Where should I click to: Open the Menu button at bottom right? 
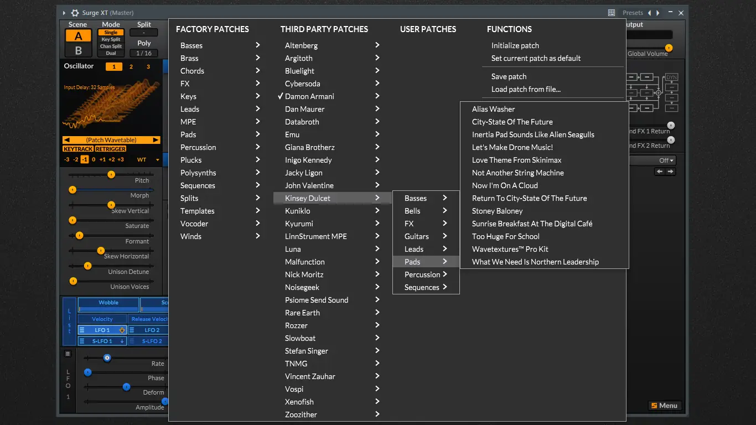664,406
